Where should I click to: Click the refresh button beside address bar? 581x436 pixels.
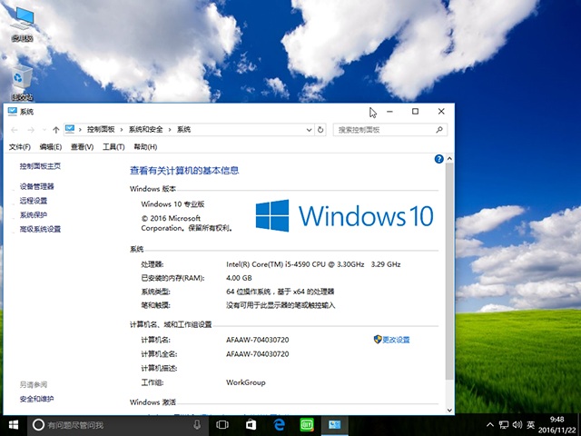pyautogui.click(x=320, y=130)
